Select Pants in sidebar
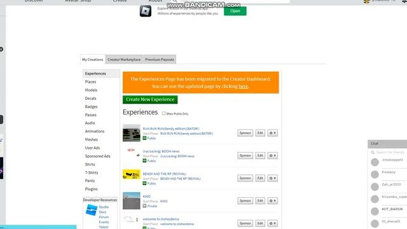The width and height of the screenshot is (407, 229). pos(90,181)
